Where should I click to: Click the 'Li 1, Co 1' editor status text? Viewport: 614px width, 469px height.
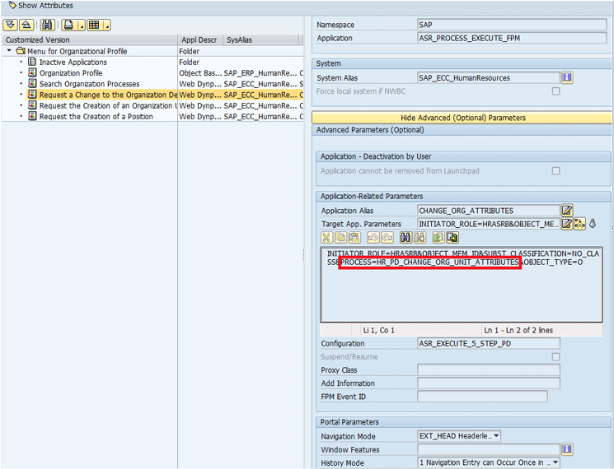tap(378, 330)
